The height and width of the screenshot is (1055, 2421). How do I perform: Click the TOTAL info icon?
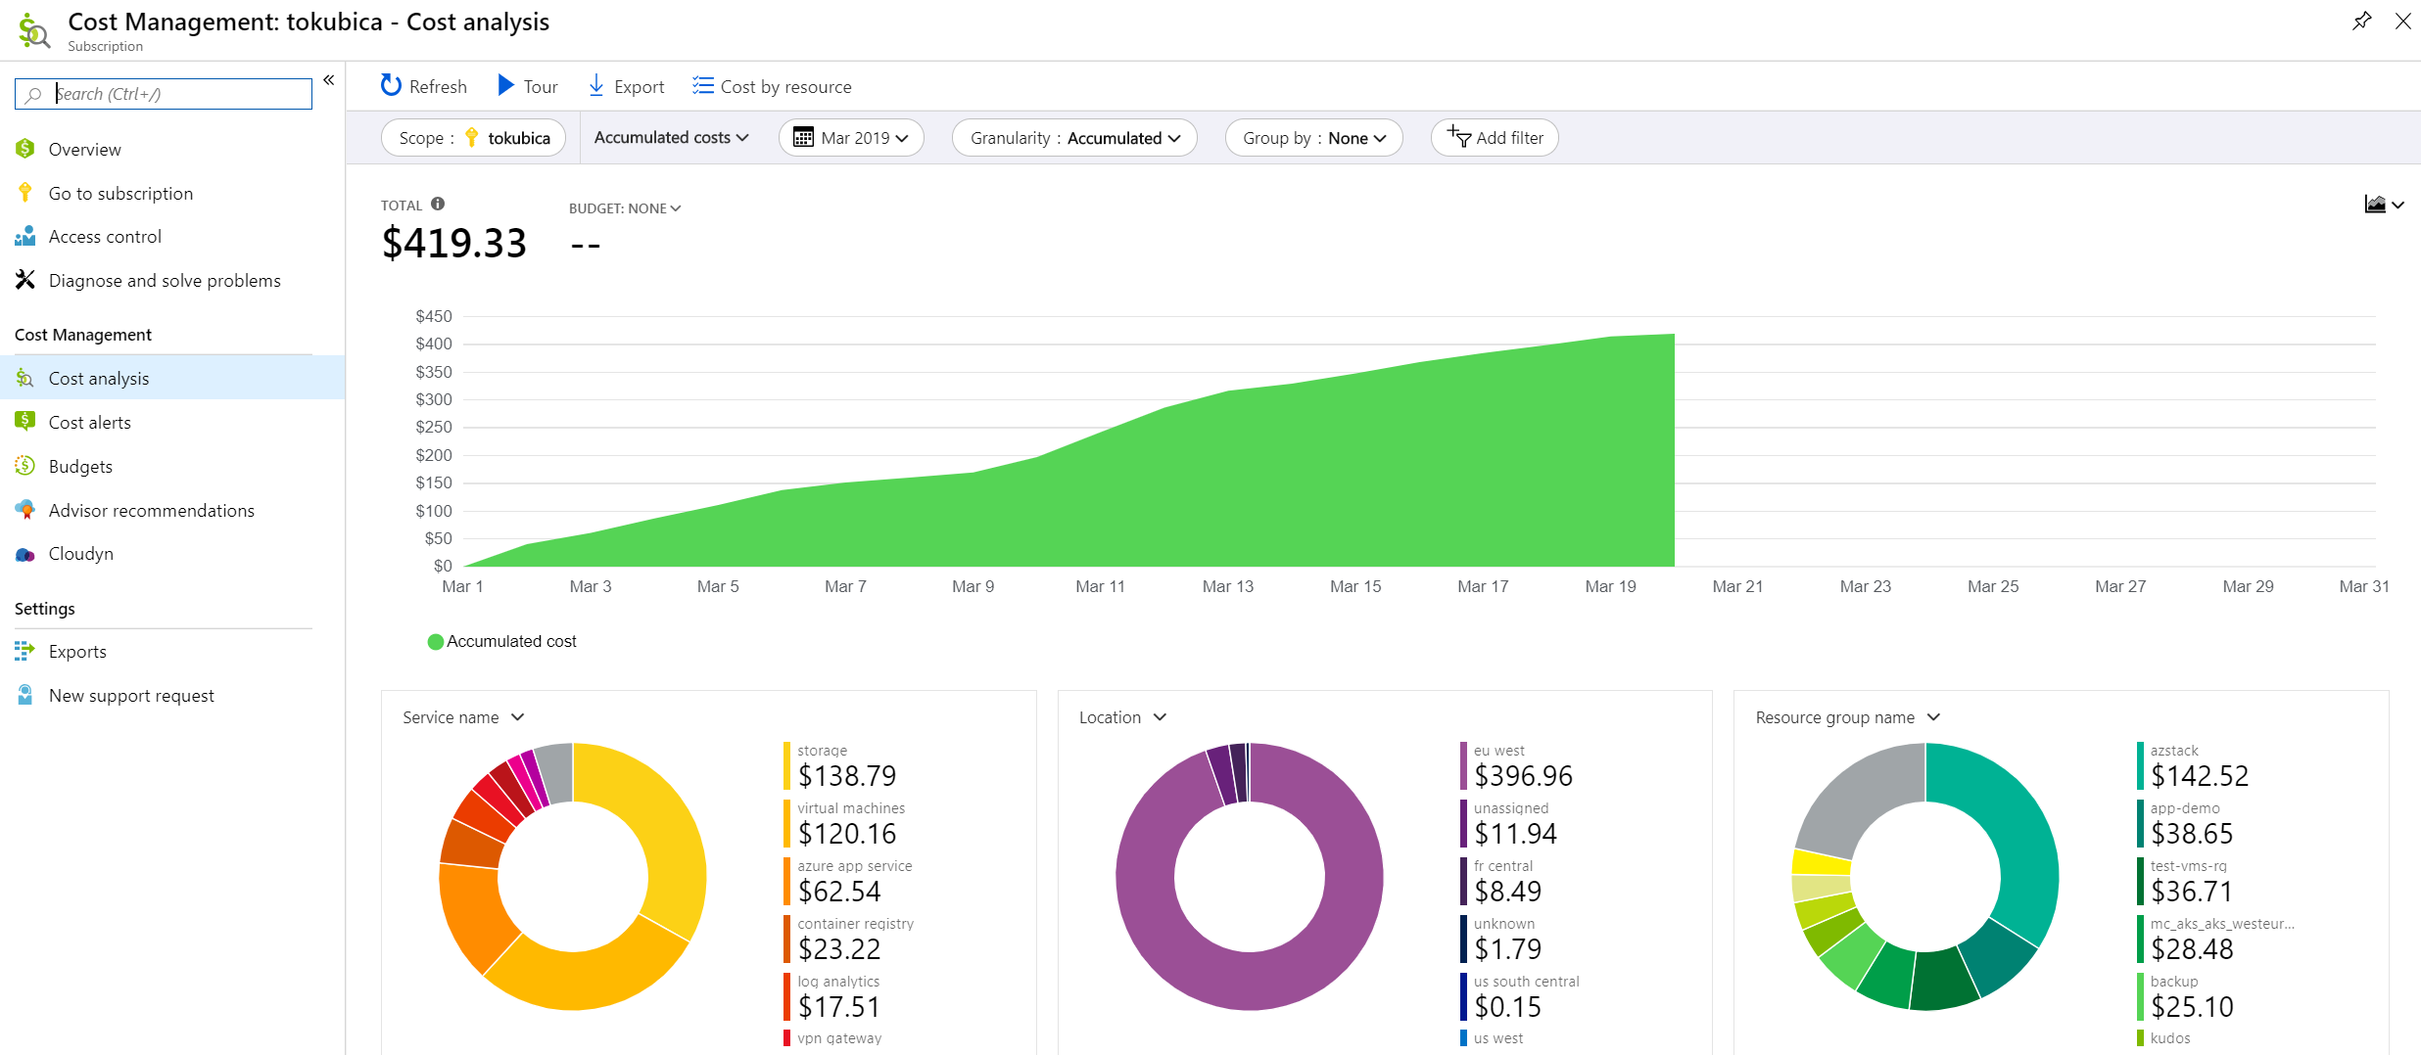[x=438, y=204]
